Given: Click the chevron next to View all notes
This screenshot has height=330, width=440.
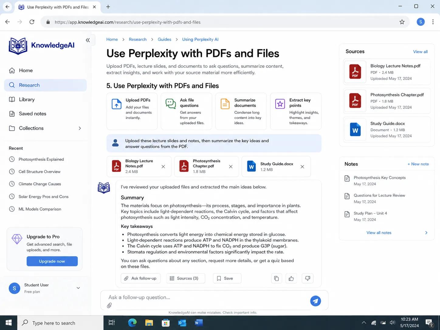Looking at the screenshot, I should (x=426, y=233).
